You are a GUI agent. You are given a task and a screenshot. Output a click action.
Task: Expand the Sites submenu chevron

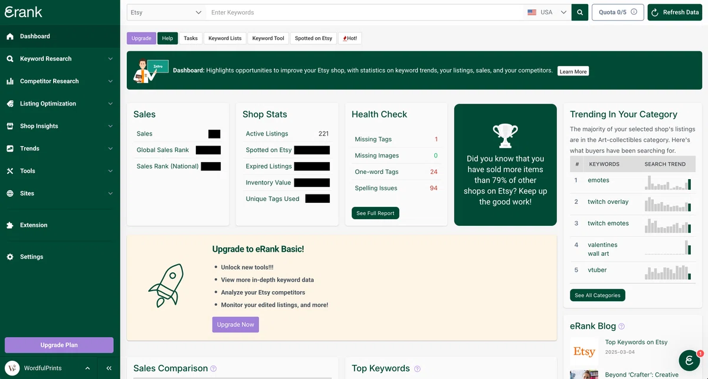110,193
